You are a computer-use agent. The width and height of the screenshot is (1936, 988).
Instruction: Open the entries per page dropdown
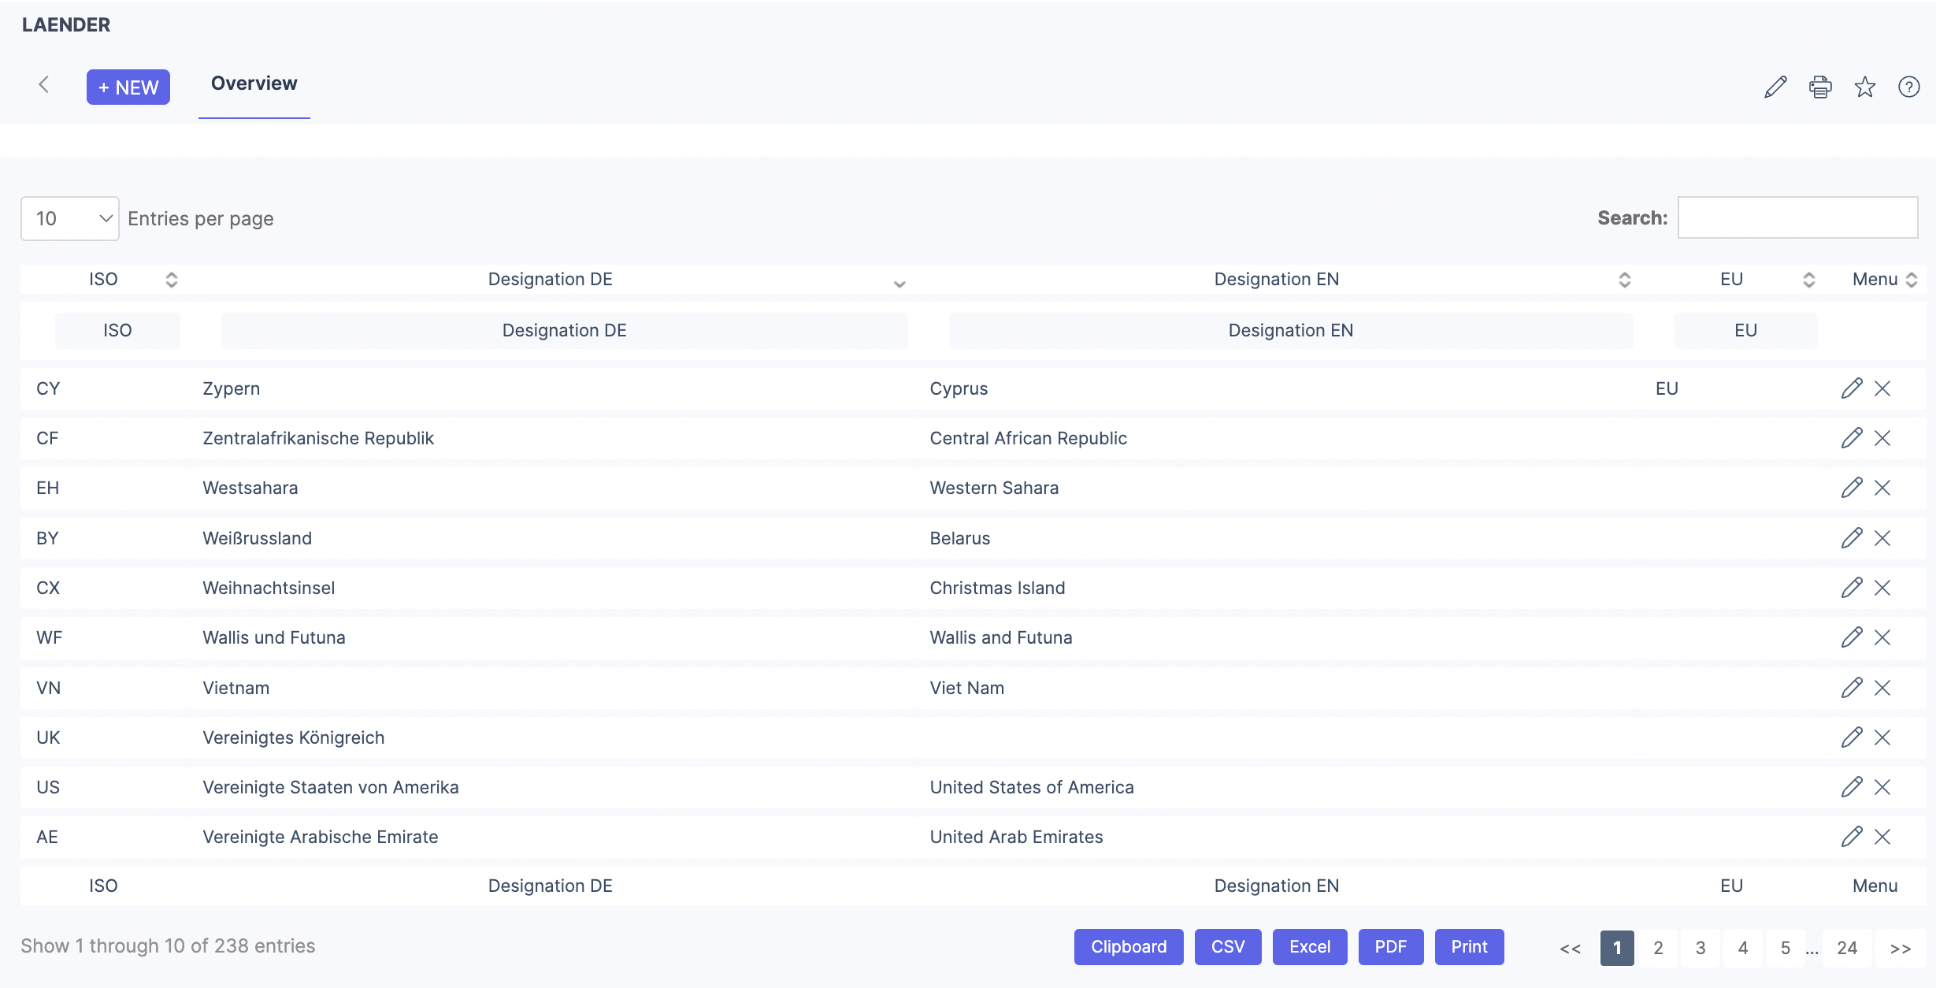click(x=70, y=218)
